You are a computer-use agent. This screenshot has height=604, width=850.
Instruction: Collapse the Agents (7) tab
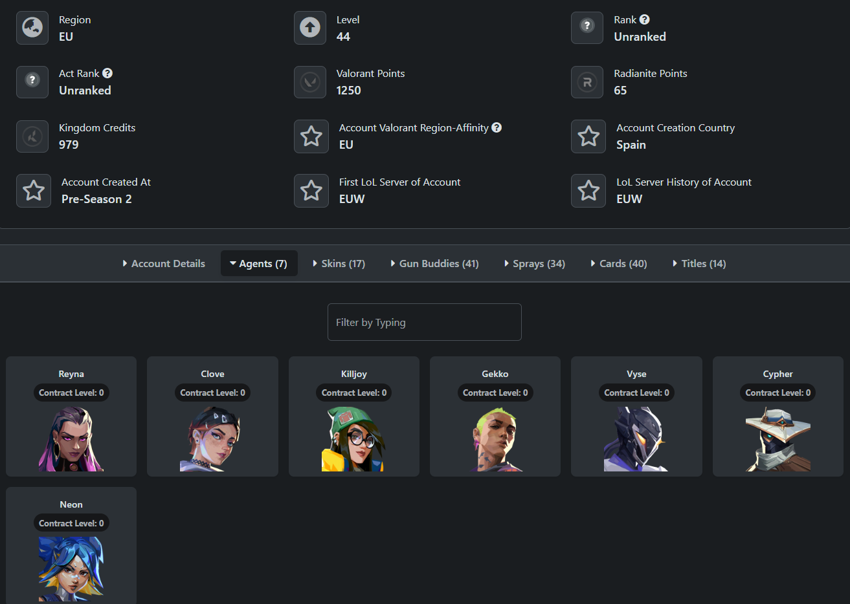(x=259, y=263)
